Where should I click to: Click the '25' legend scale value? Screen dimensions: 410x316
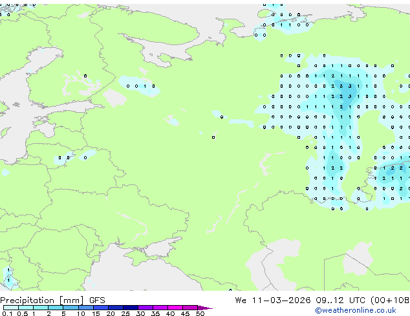point(125,313)
